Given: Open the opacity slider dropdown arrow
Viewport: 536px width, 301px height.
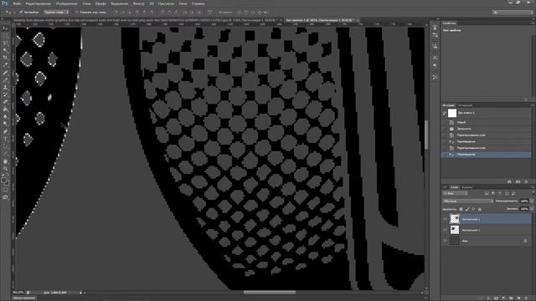Looking at the screenshot, I should [x=532, y=201].
